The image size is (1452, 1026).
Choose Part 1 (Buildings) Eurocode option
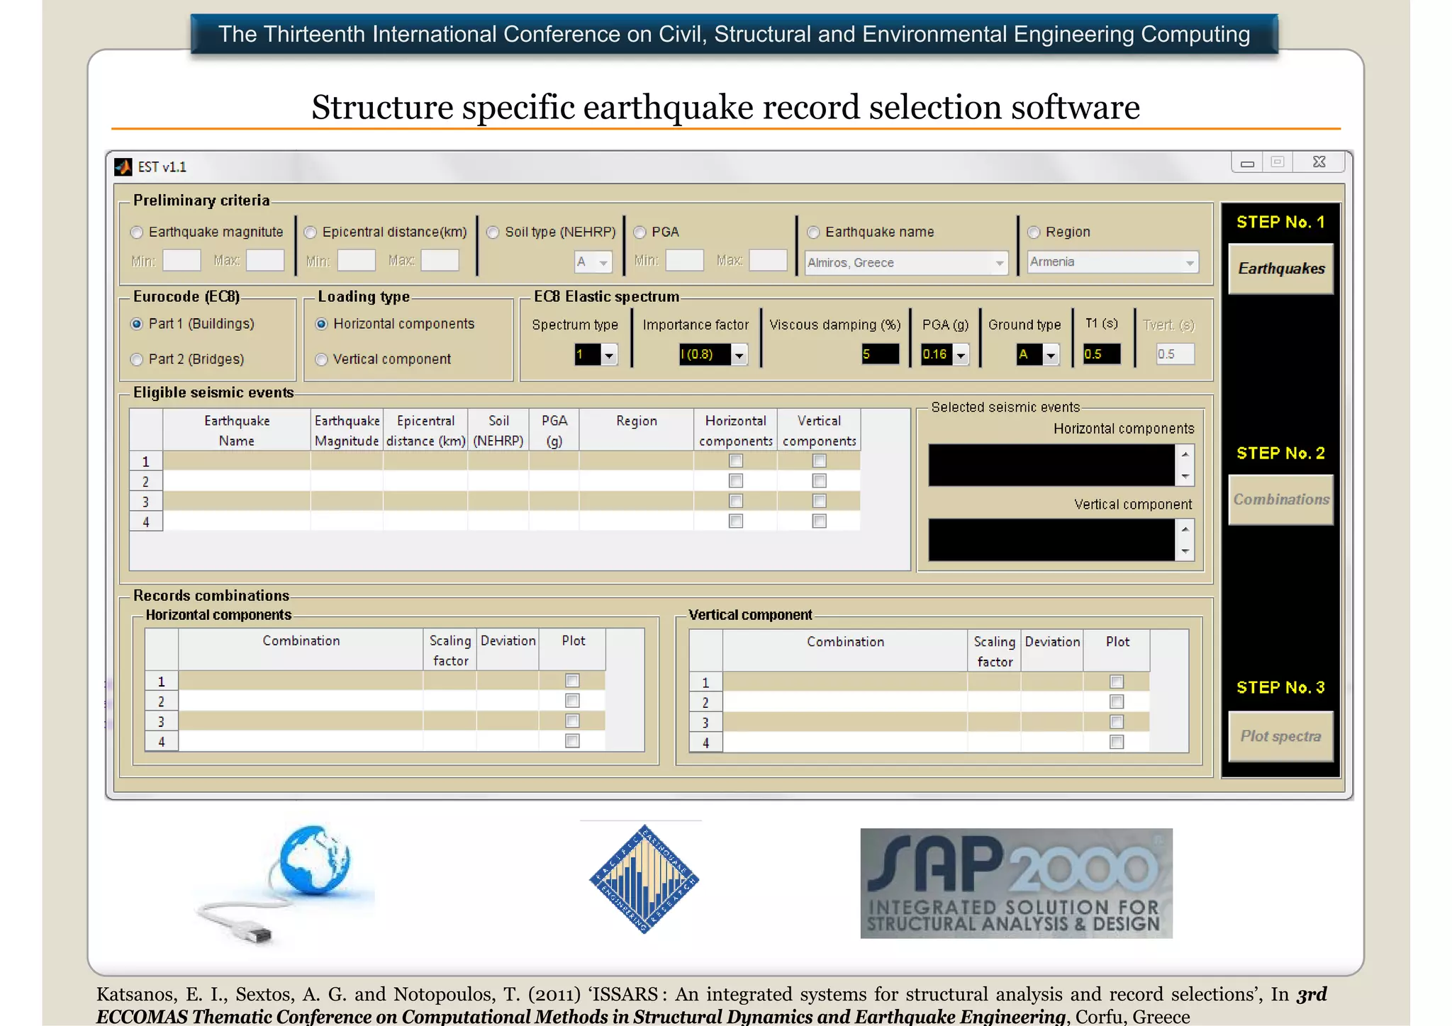[x=137, y=324]
